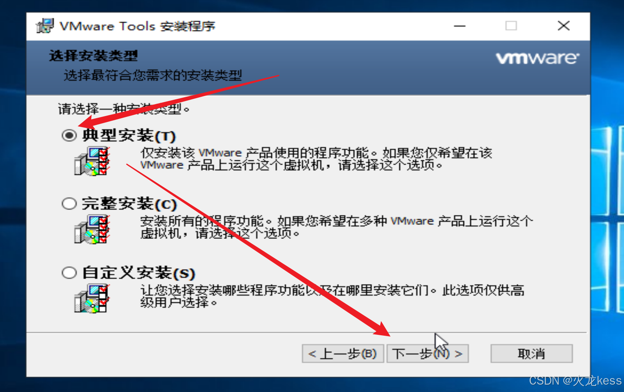Click the 选择安装类型 header title

point(93,55)
